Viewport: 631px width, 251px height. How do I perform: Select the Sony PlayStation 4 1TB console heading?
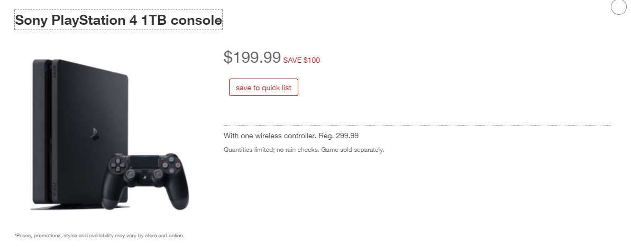tap(118, 21)
